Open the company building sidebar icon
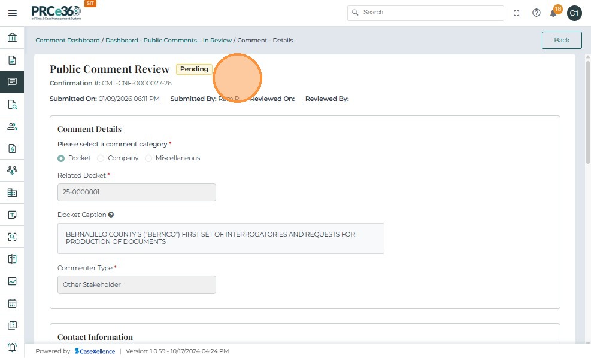 [12, 192]
